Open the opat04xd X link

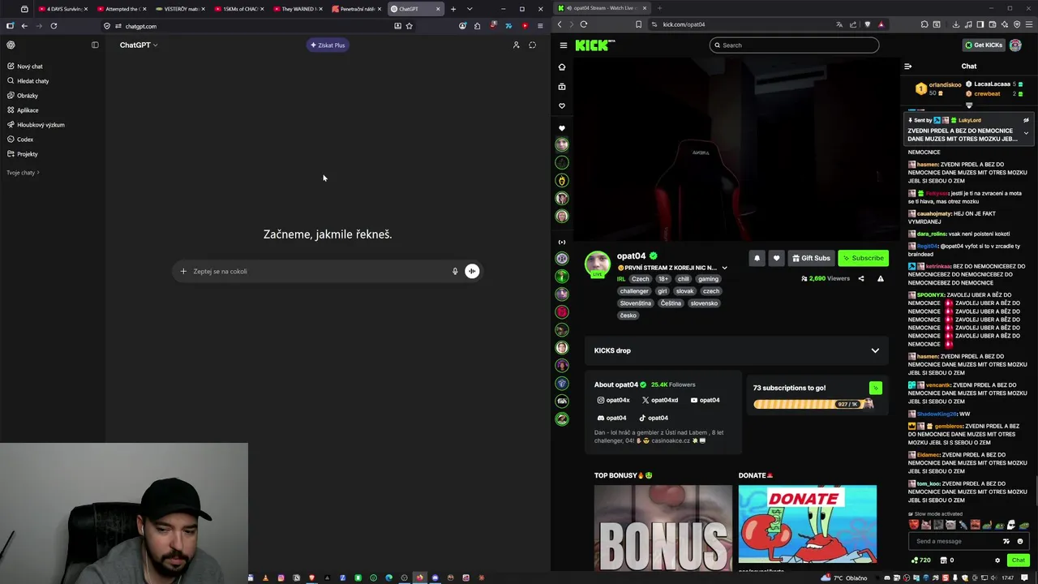(660, 400)
